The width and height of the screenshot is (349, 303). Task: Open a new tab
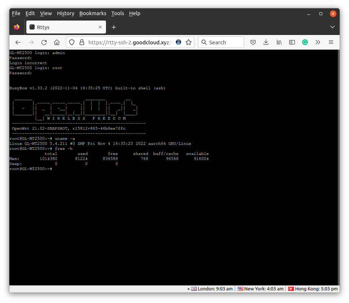pos(114,27)
